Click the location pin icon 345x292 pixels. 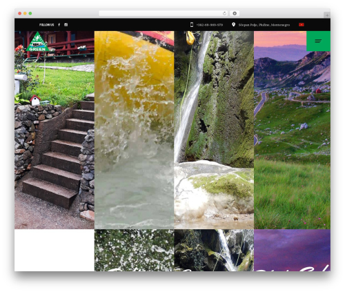(233, 25)
